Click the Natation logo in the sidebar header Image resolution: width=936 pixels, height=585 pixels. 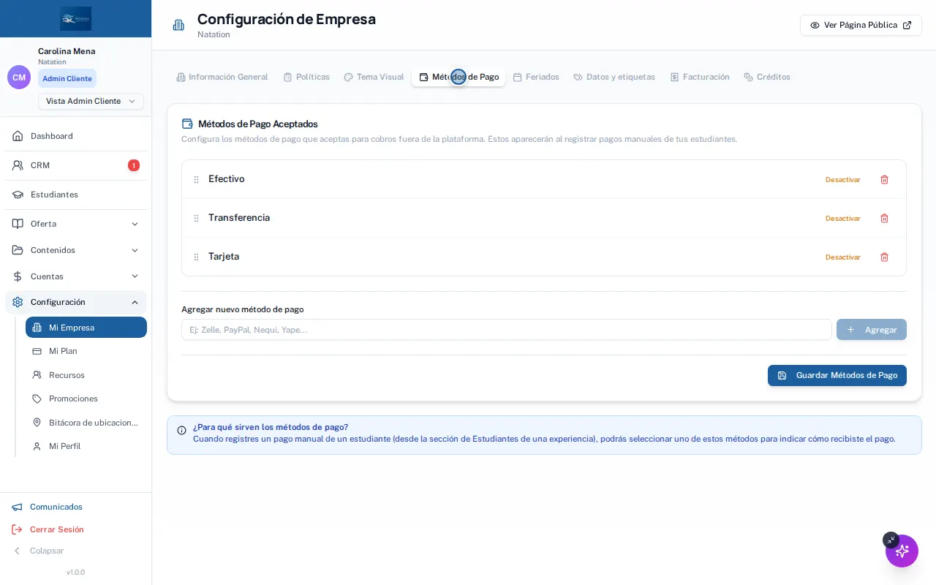pos(76,18)
